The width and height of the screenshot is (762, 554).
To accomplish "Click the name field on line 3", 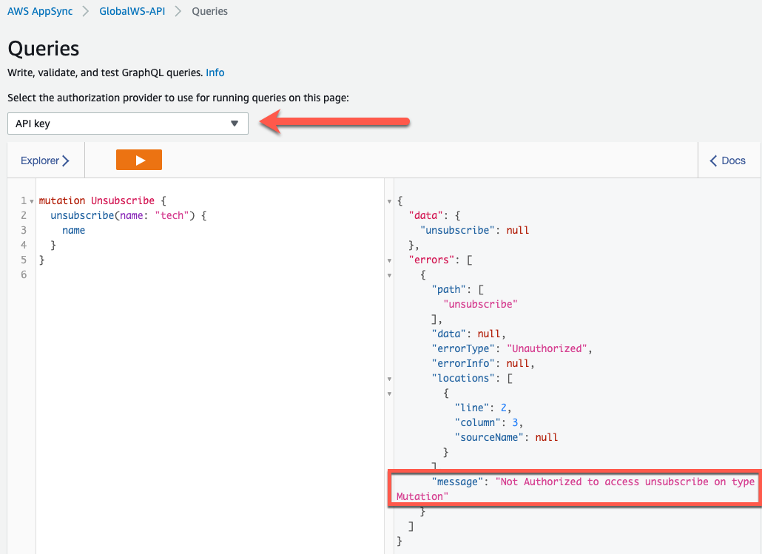I will coord(73,230).
